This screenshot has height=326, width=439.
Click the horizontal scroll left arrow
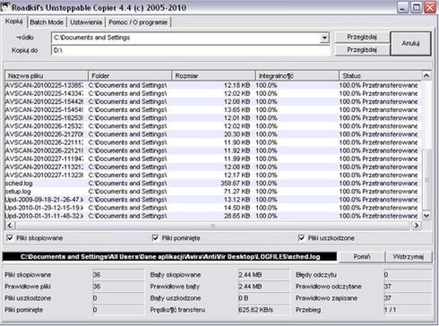point(10,226)
